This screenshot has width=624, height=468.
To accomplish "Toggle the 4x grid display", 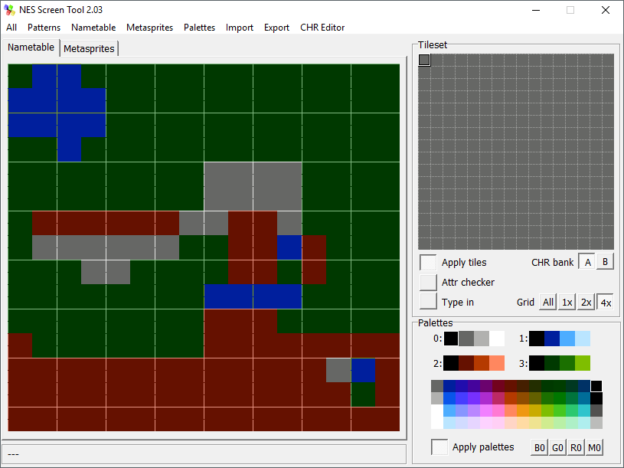I will point(605,302).
